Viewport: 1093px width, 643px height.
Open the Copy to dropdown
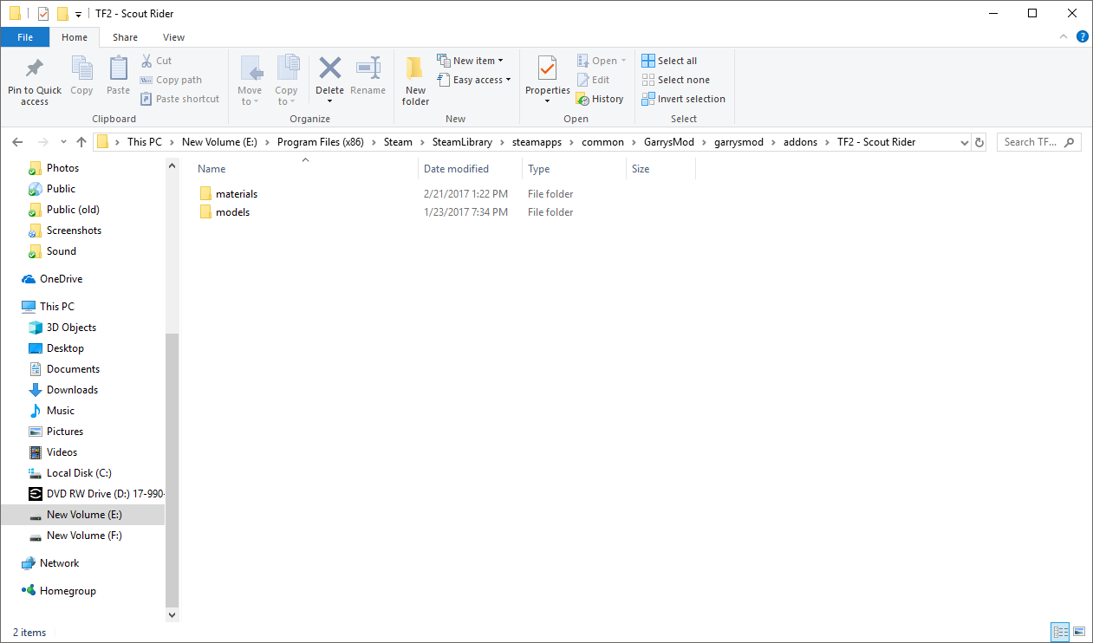[286, 95]
